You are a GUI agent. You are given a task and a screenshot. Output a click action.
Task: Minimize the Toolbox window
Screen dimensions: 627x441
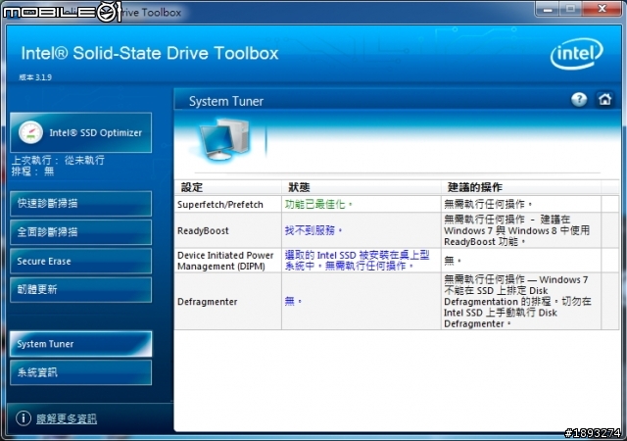[x=548, y=9]
